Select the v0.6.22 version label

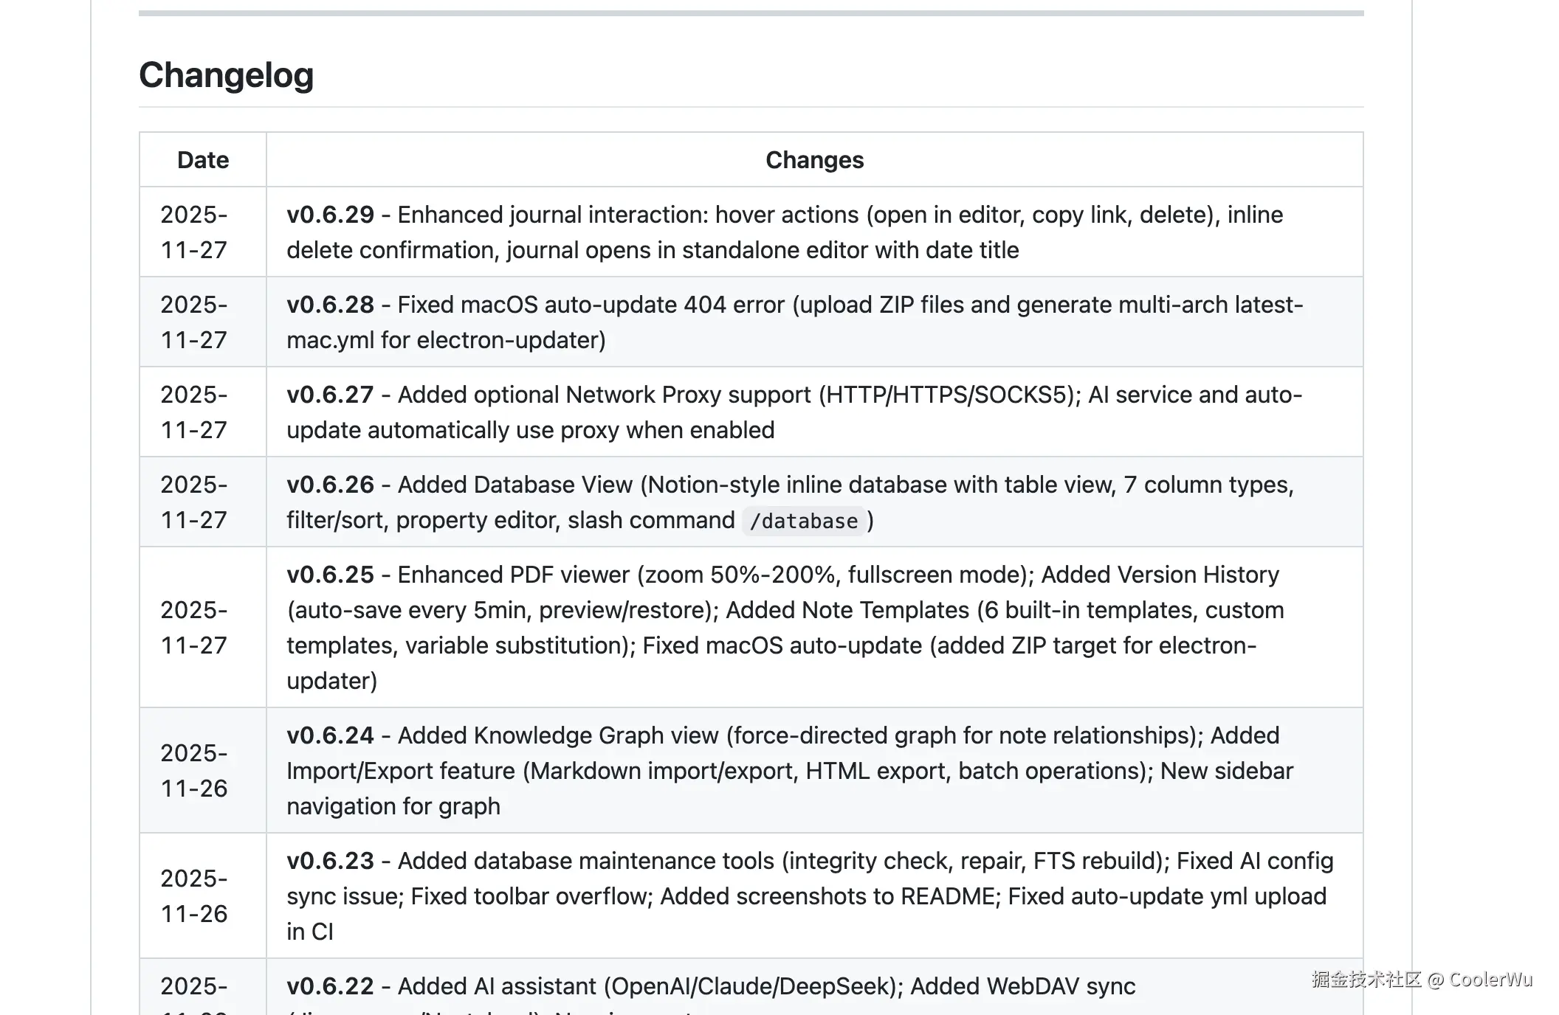330,986
